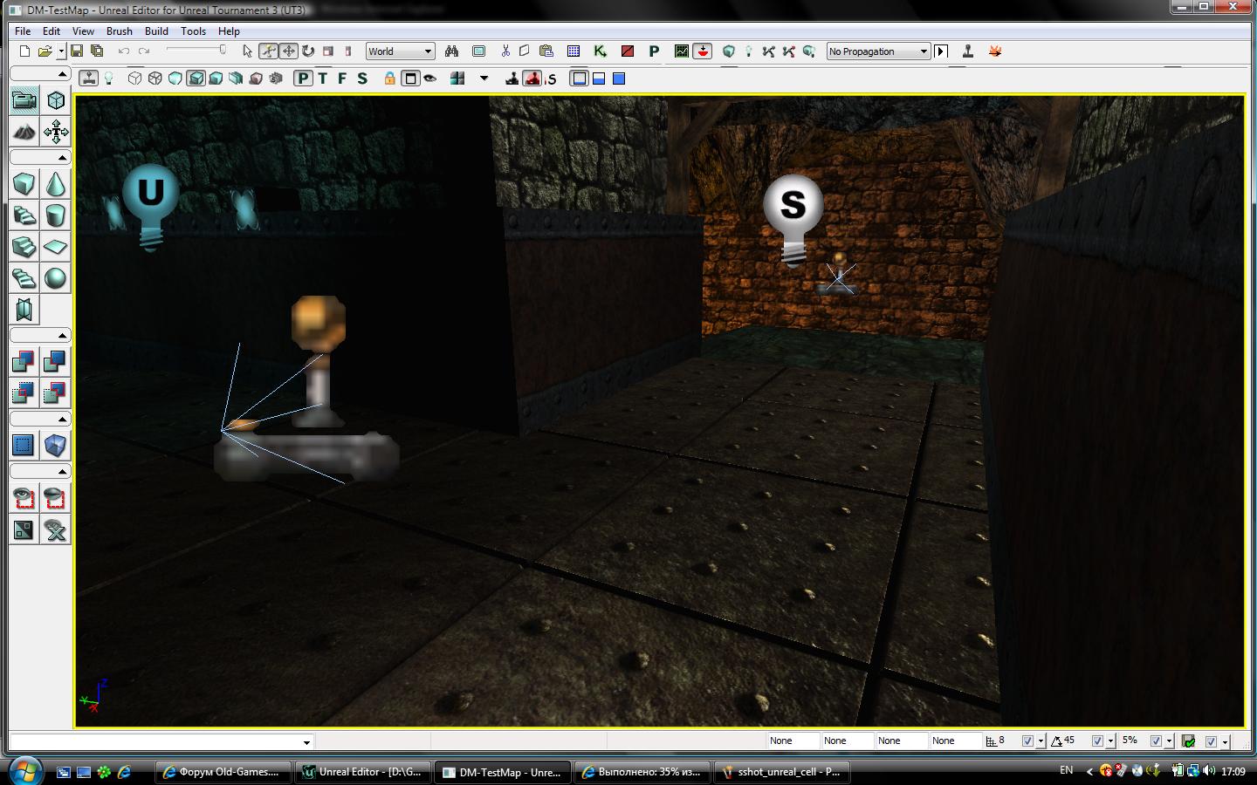The height and width of the screenshot is (785, 1257).
Task: Select Geometry mode cube in toolbox
Action: pyautogui.click(x=56, y=100)
